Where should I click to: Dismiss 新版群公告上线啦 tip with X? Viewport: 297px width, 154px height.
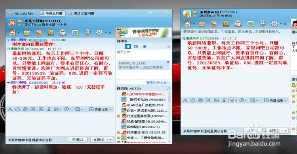[168, 62]
